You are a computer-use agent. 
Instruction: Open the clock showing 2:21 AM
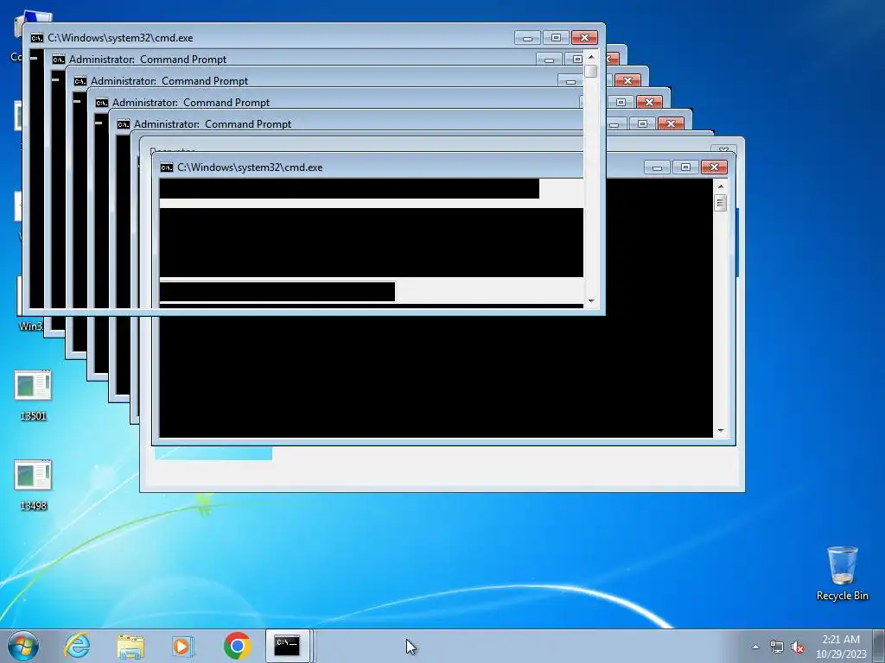(x=841, y=646)
